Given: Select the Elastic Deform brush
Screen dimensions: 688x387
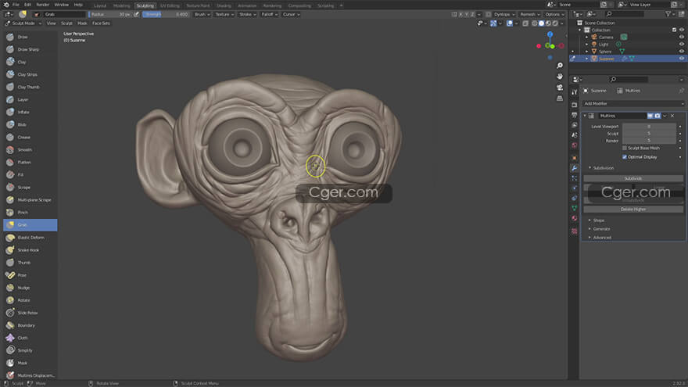Looking at the screenshot, I should (x=30, y=238).
